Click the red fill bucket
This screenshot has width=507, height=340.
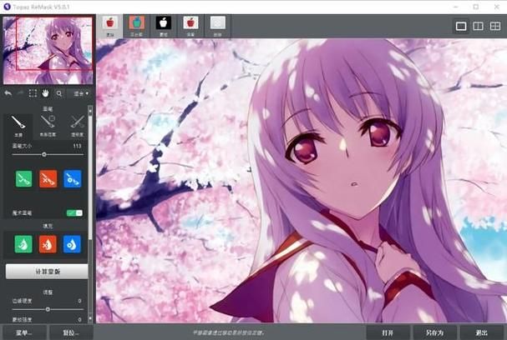(x=47, y=244)
